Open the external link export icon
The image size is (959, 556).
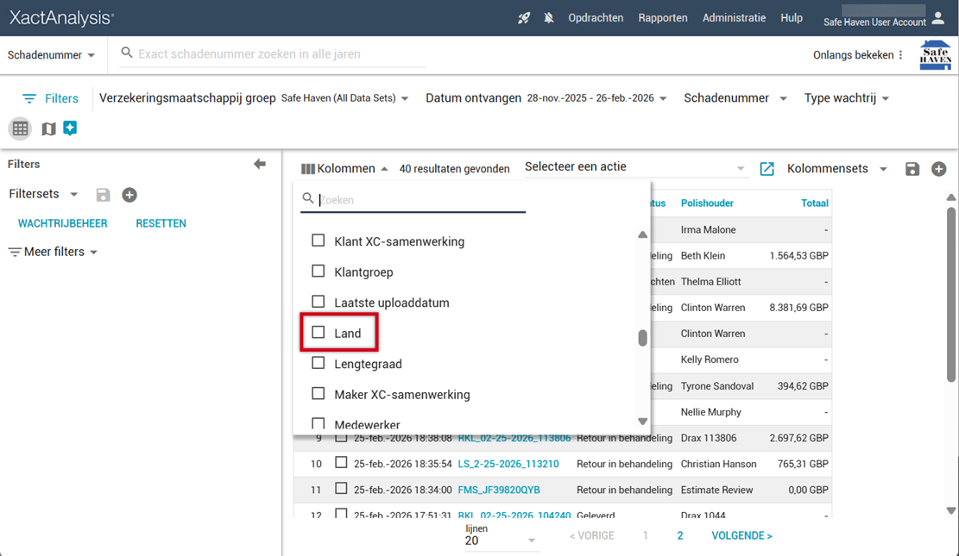pos(767,169)
